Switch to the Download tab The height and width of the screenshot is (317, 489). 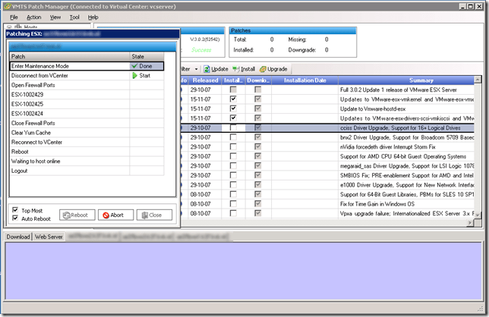coord(18,237)
